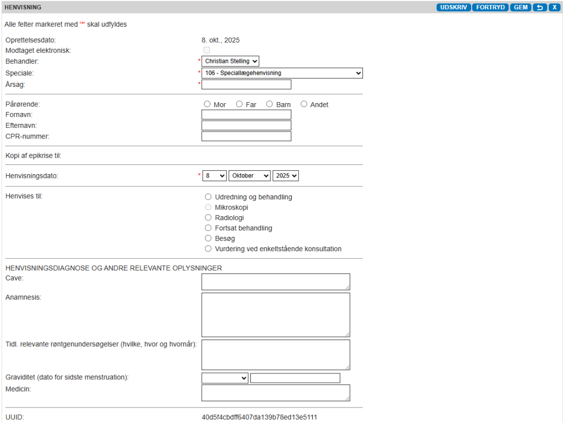Select Vurdering ved enkeltstående konsultation
Image resolution: width=563 pixels, height=422 pixels.
[208, 249]
